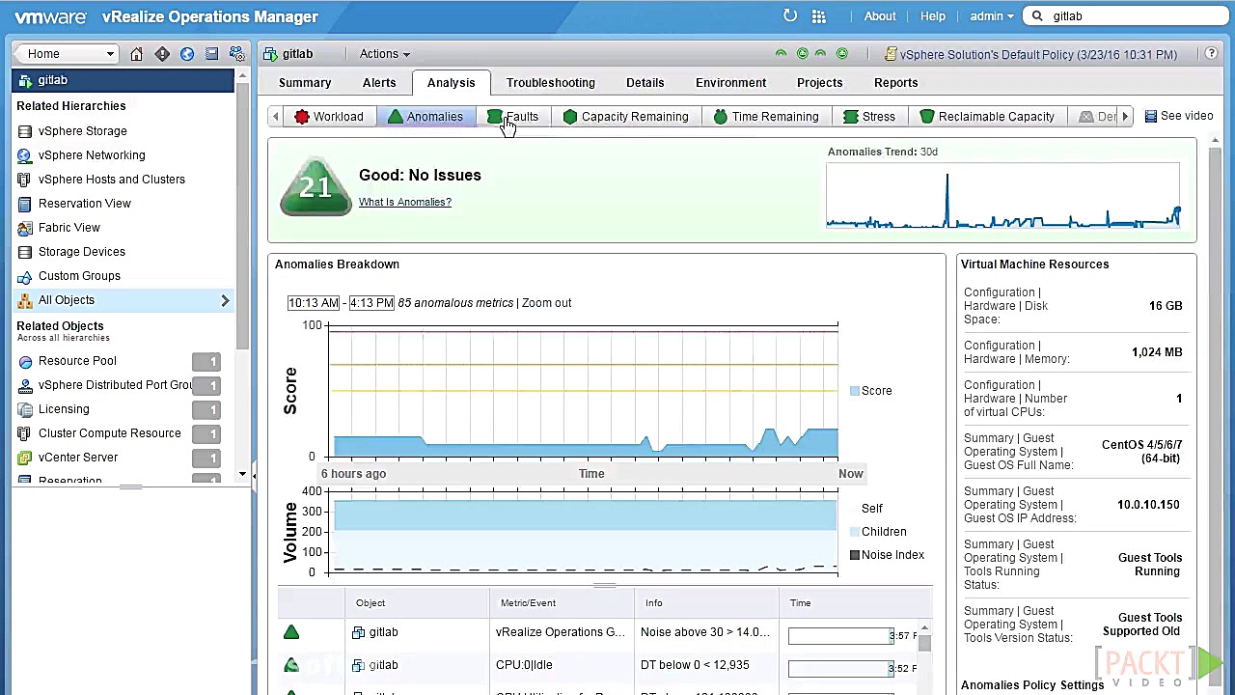Click the 4:13 PM end time box
The height and width of the screenshot is (695, 1235).
[371, 303]
